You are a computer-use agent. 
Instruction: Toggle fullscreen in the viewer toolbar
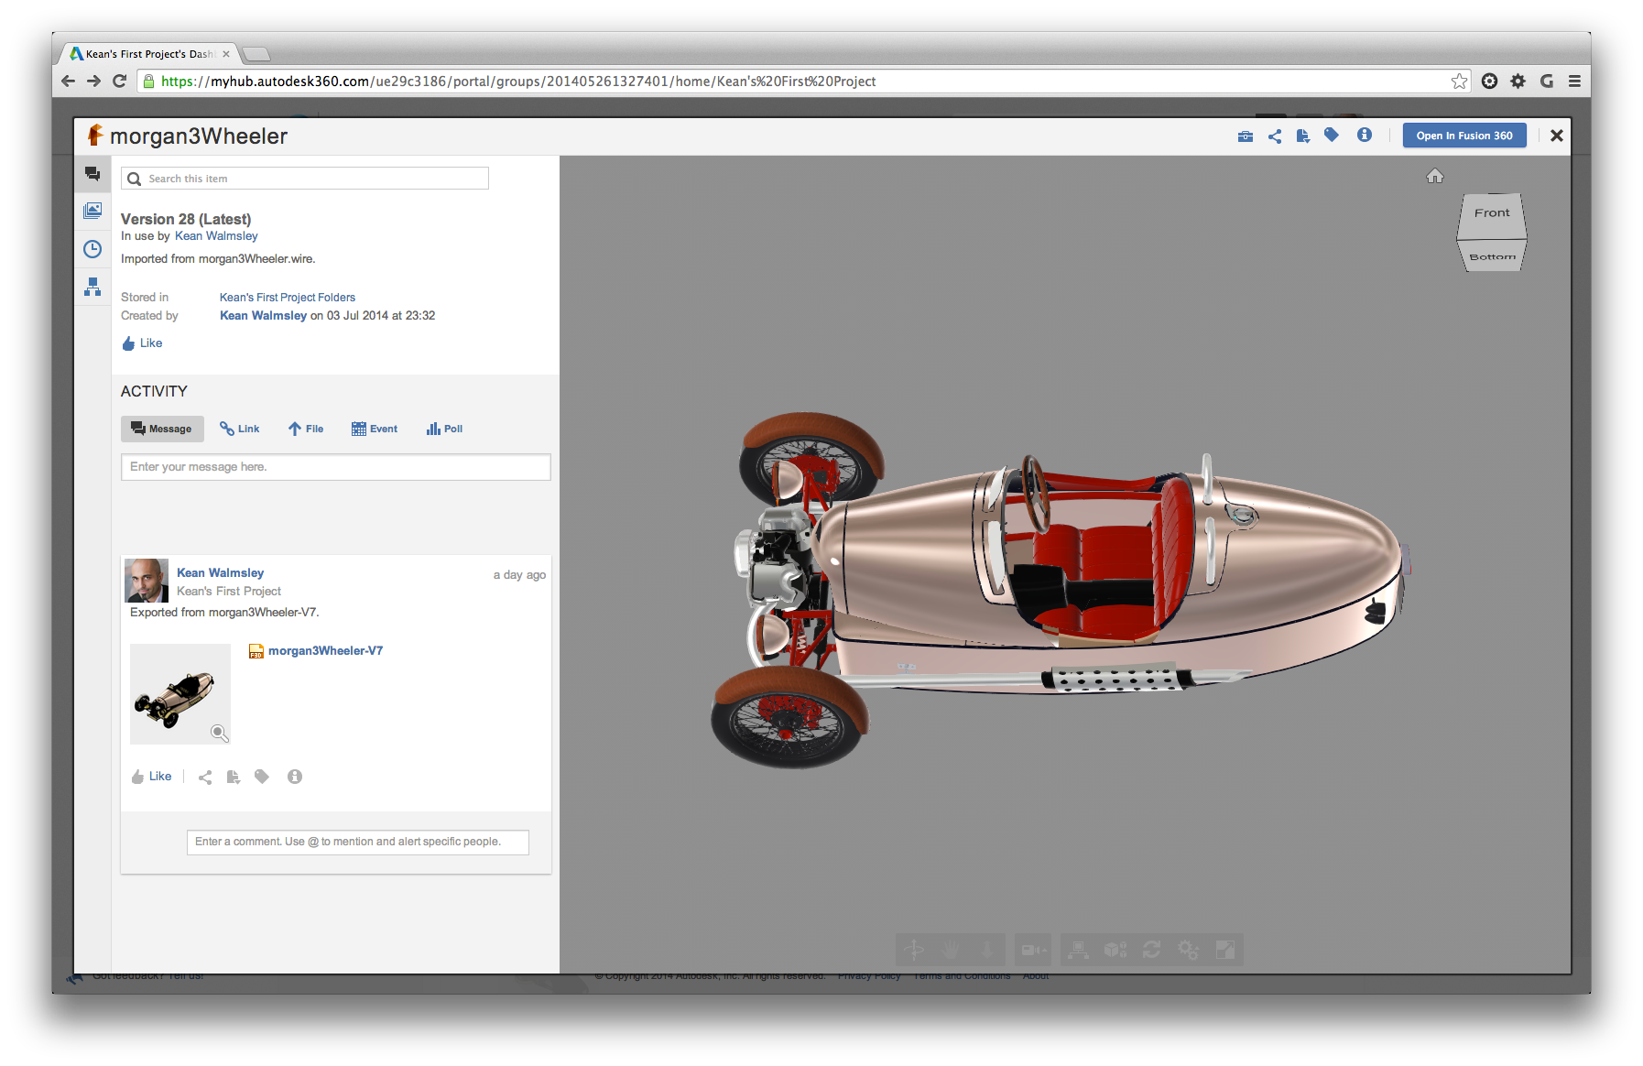click(x=1225, y=950)
